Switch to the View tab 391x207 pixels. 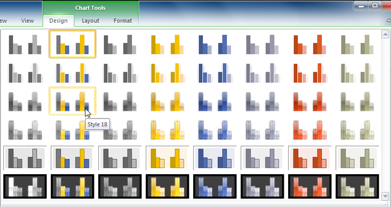pos(27,21)
